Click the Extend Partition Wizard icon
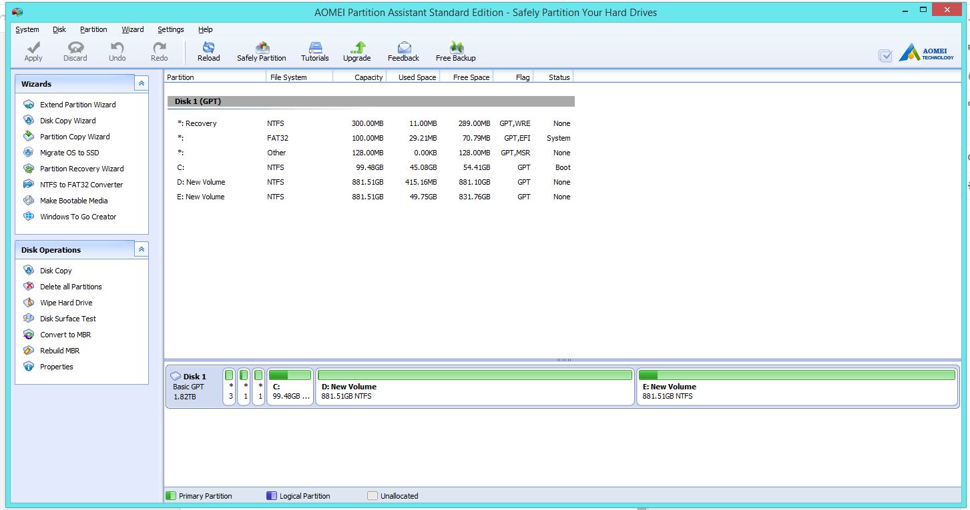 click(29, 105)
